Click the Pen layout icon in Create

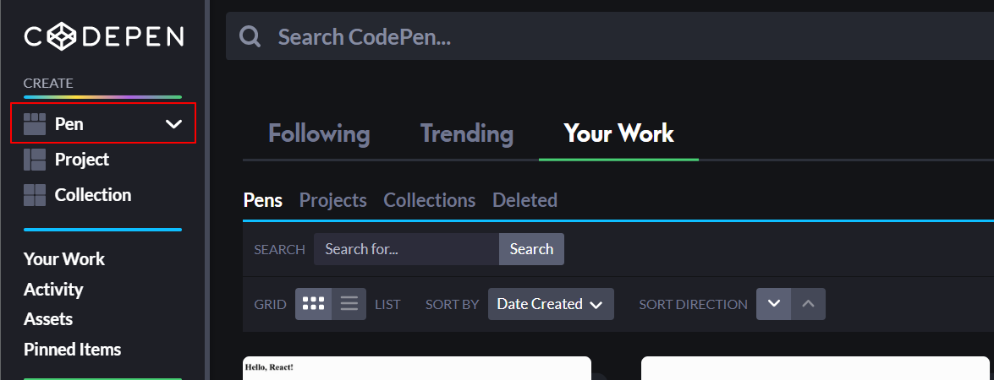[x=34, y=124]
